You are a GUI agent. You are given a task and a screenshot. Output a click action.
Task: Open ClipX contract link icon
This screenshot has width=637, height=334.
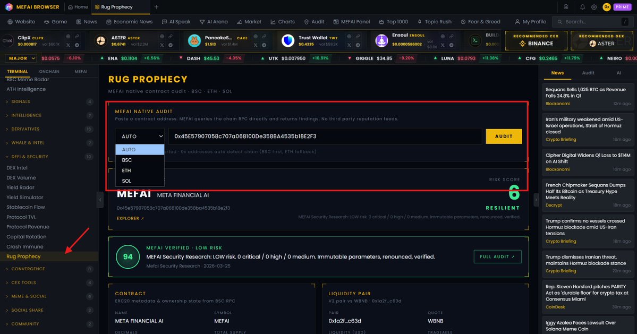click(77, 37)
